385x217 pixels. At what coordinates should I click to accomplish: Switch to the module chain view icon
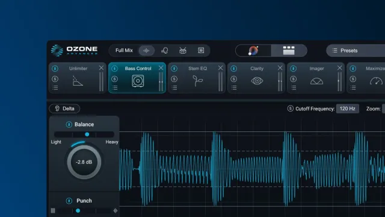point(289,51)
